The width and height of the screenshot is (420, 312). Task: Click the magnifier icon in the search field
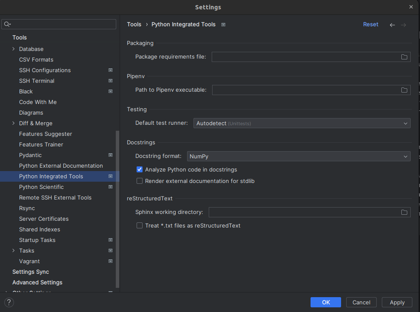tap(8, 24)
